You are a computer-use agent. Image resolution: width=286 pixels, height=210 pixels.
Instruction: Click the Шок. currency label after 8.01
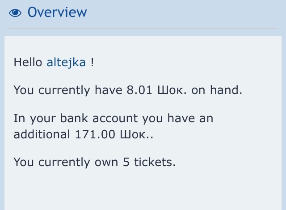click(172, 90)
